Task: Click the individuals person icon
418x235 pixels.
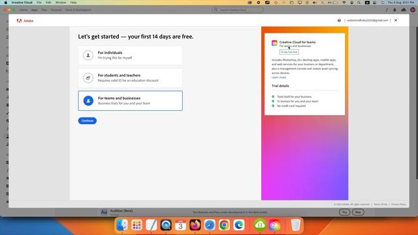Action: tap(88, 55)
